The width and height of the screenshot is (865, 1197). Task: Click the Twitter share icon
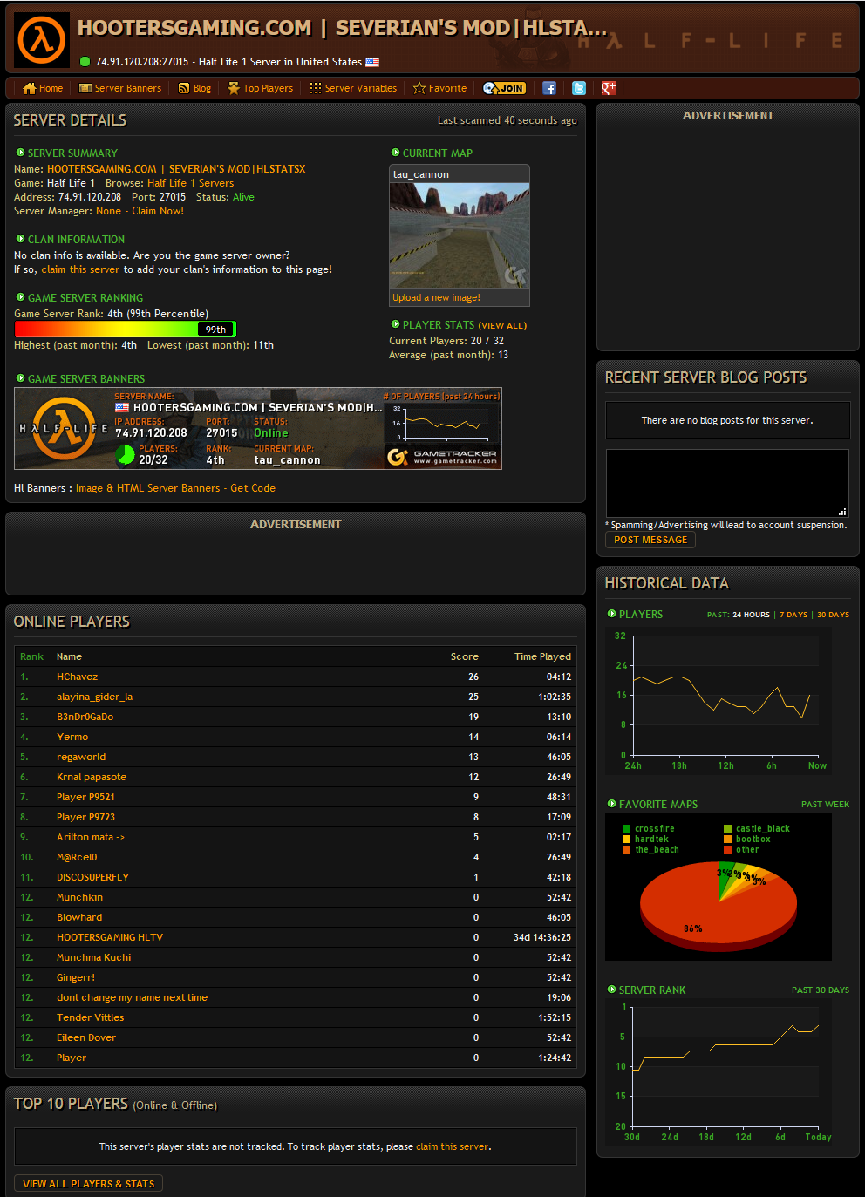(579, 88)
